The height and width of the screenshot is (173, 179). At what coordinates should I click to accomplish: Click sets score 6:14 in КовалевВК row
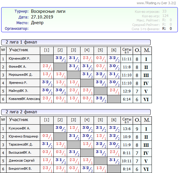click(x=127, y=99)
